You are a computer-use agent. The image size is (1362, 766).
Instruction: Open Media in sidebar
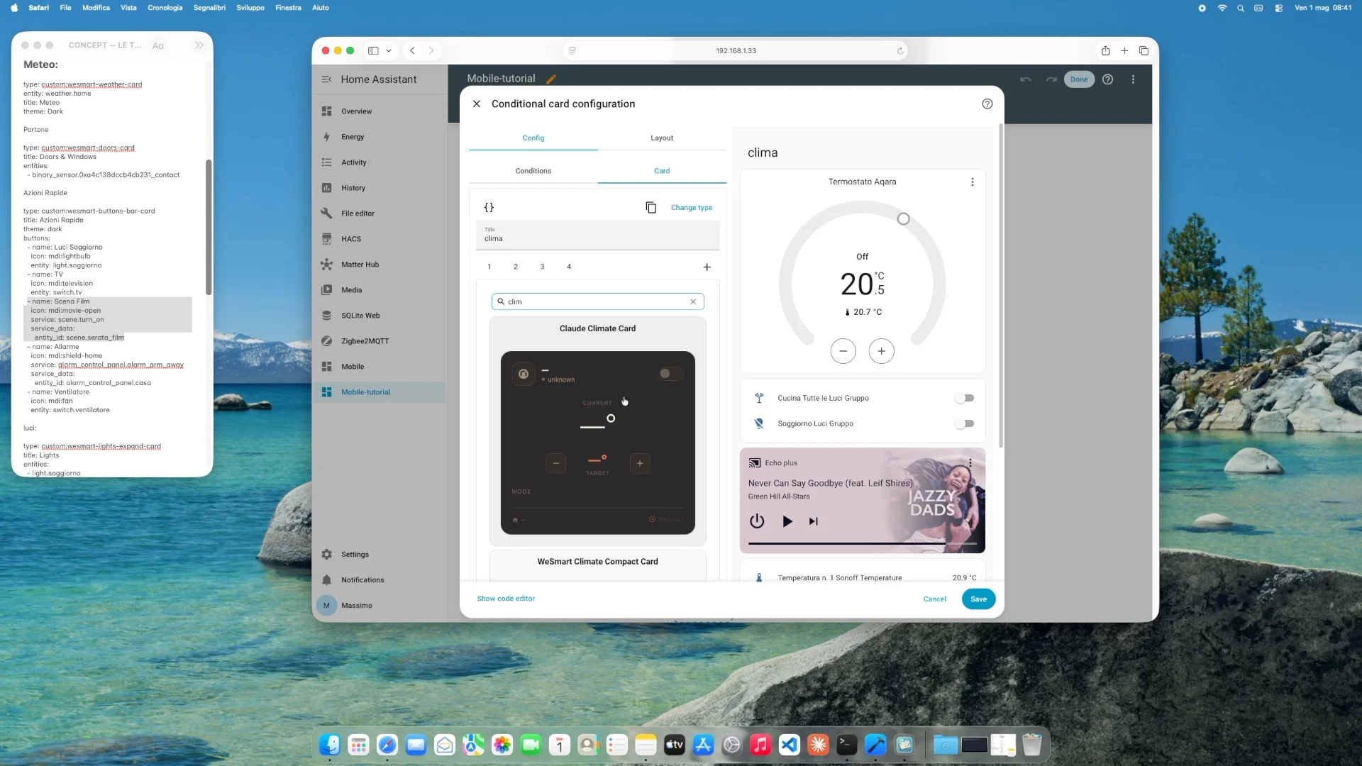tap(380, 290)
